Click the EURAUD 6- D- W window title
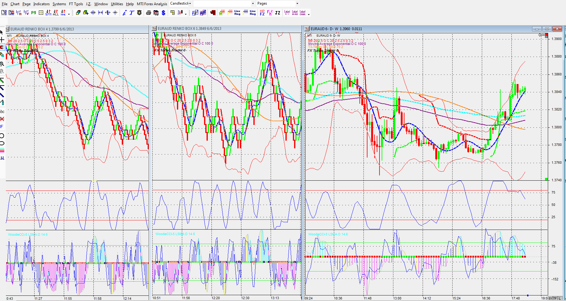Viewport: 566px width, 301px height. click(336, 29)
